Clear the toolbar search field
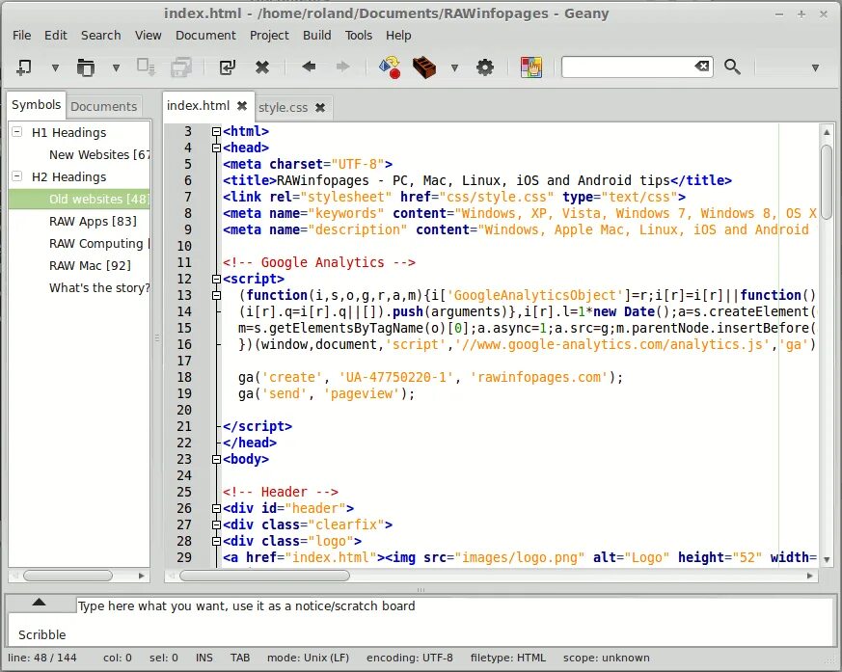 click(x=702, y=67)
